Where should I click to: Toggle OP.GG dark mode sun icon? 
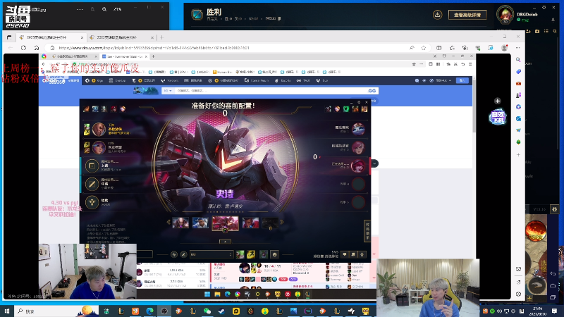click(x=424, y=80)
